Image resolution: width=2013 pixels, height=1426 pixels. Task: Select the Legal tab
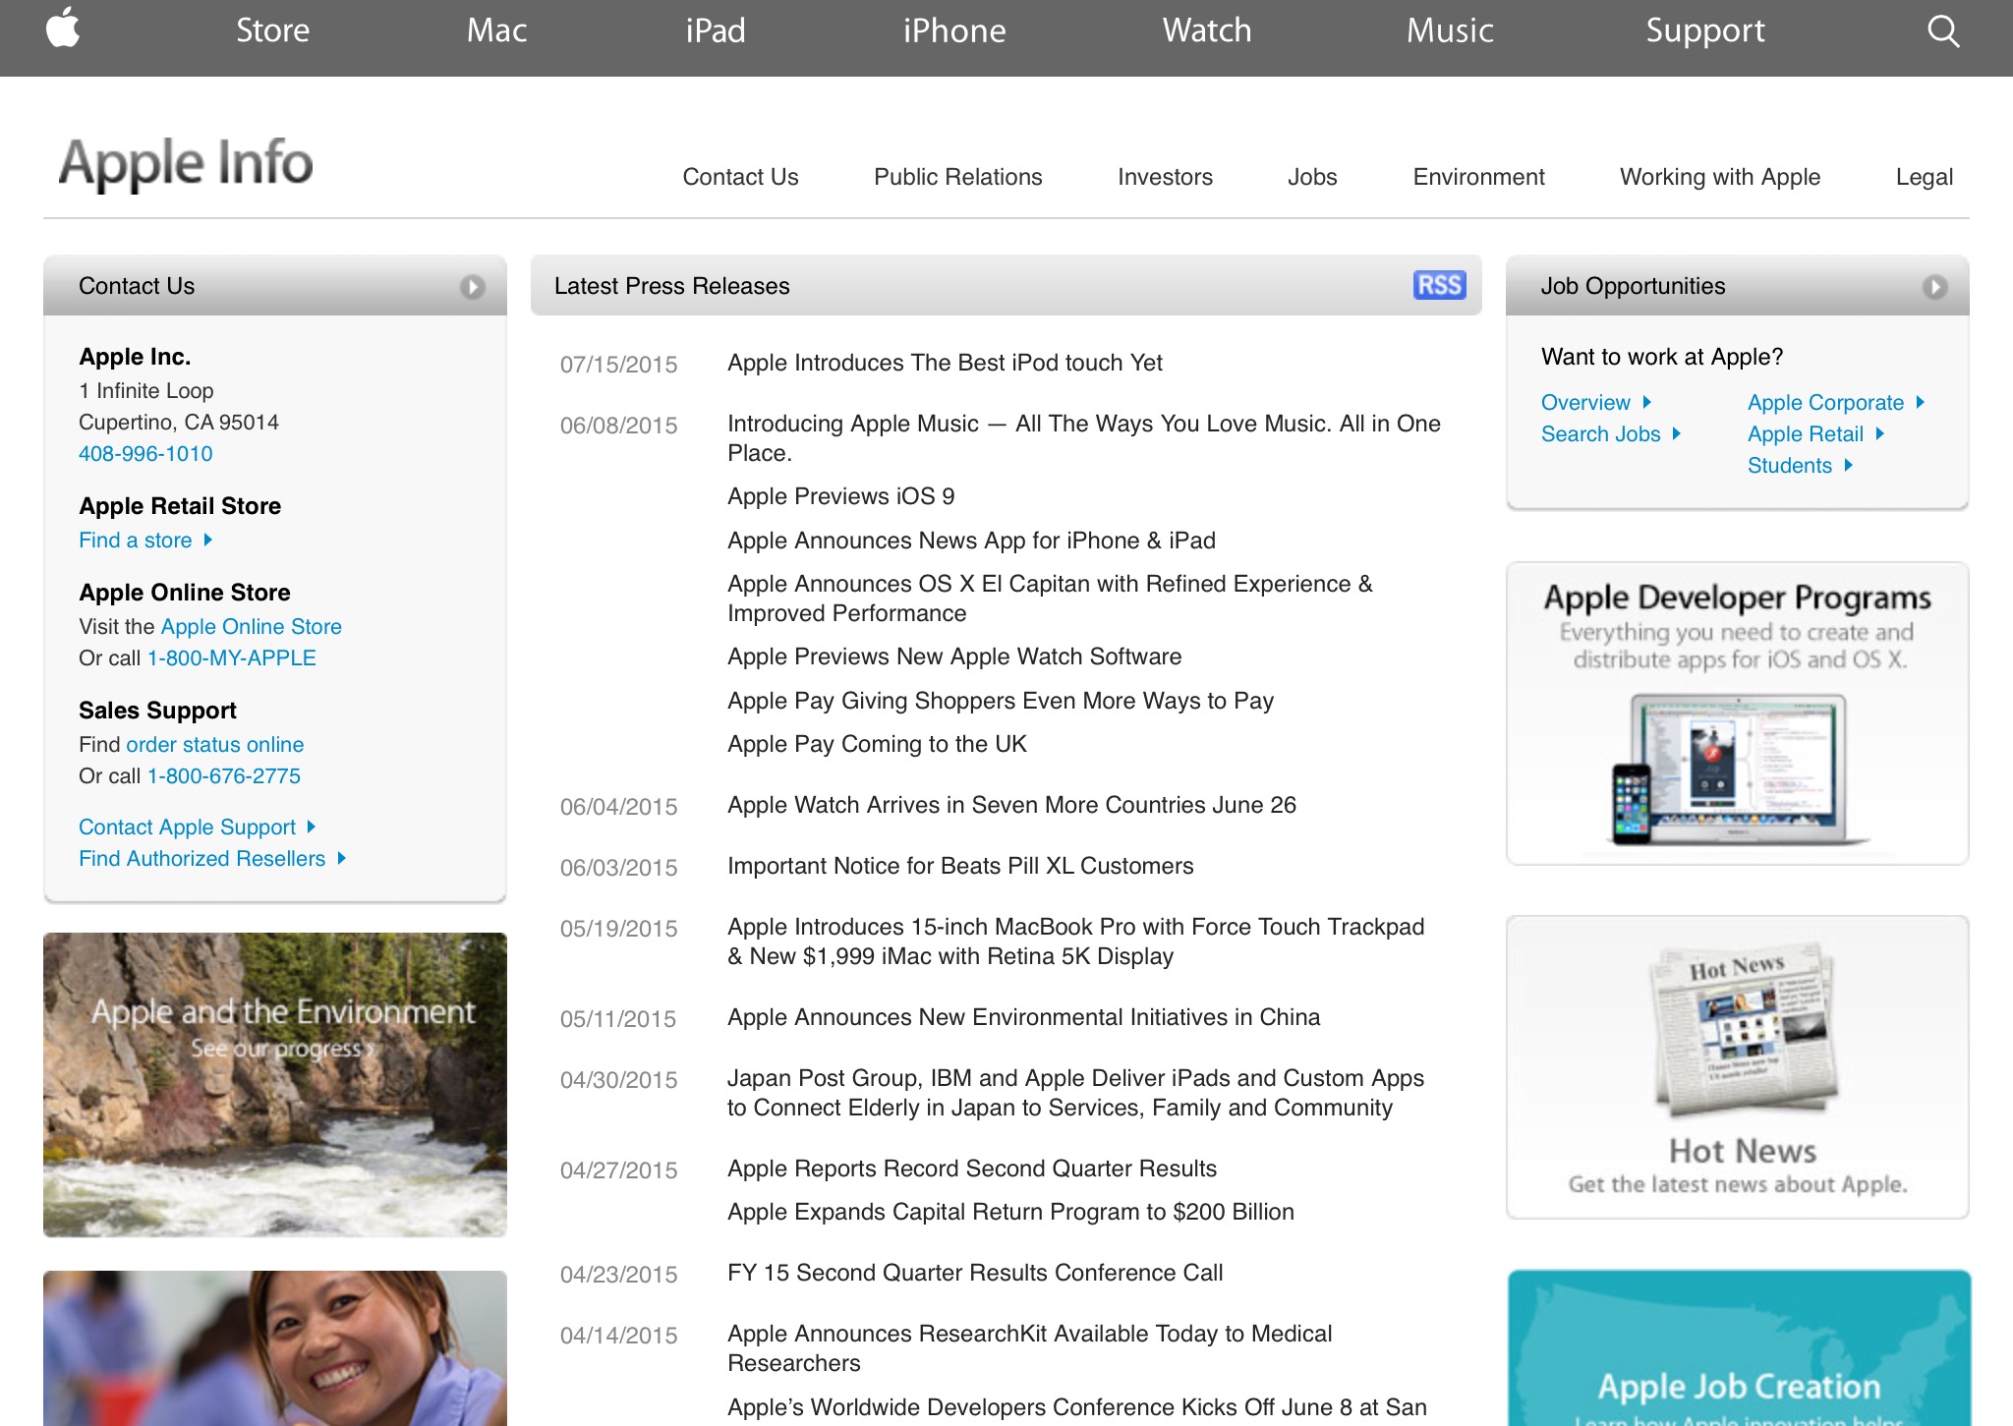click(1924, 177)
